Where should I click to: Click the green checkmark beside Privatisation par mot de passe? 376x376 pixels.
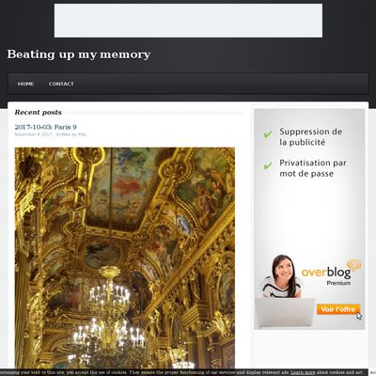[x=268, y=165]
